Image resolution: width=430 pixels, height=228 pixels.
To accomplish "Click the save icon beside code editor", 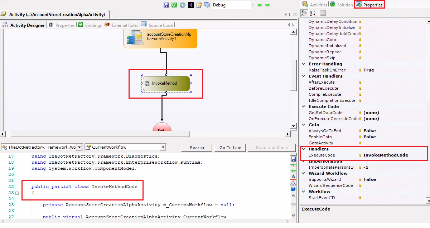I will 293,159.
